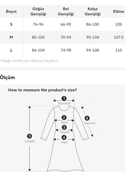Click the number 1 Shoulder marker

pos(64,99)
